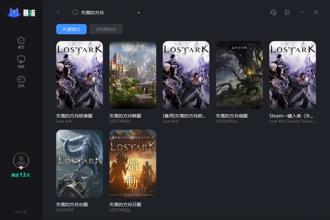Click the 失落的方舟日服 title
Screen dimensions: 330x220
coord(125,204)
